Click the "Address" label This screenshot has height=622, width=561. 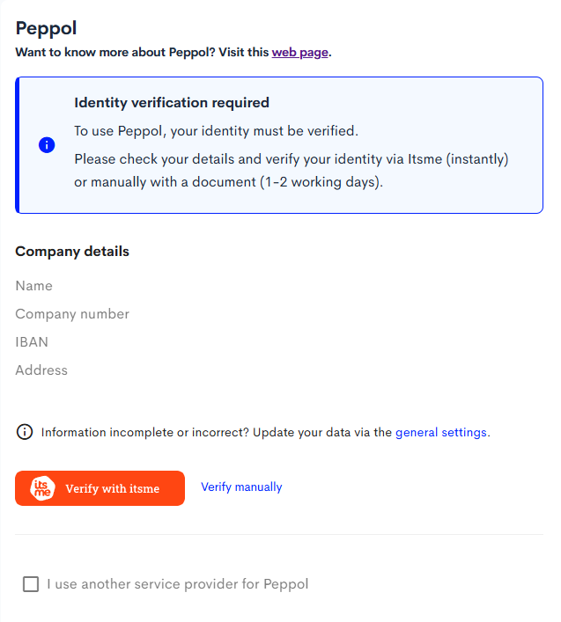click(x=41, y=370)
